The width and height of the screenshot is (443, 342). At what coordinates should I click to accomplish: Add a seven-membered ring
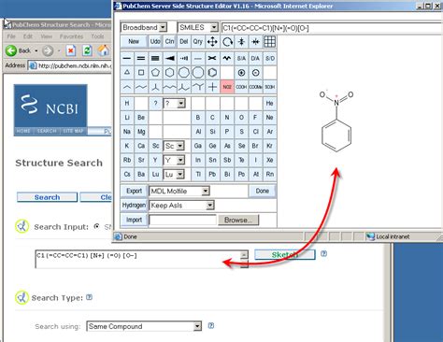184,73
